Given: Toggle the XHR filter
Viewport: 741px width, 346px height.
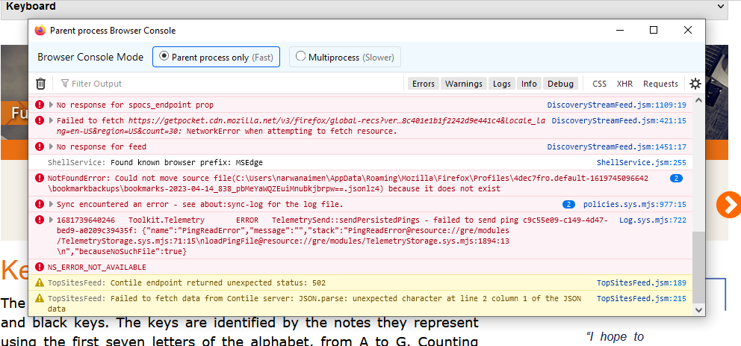Looking at the screenshot, I should tap(624, 84).
